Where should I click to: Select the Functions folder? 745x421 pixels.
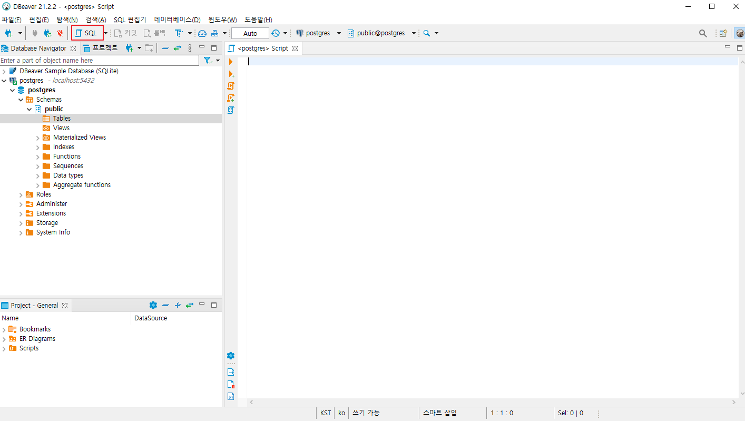click(x=67, y=156)
